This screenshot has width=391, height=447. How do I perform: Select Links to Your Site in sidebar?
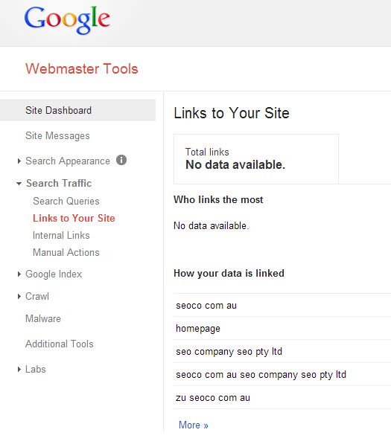[74, 219]
